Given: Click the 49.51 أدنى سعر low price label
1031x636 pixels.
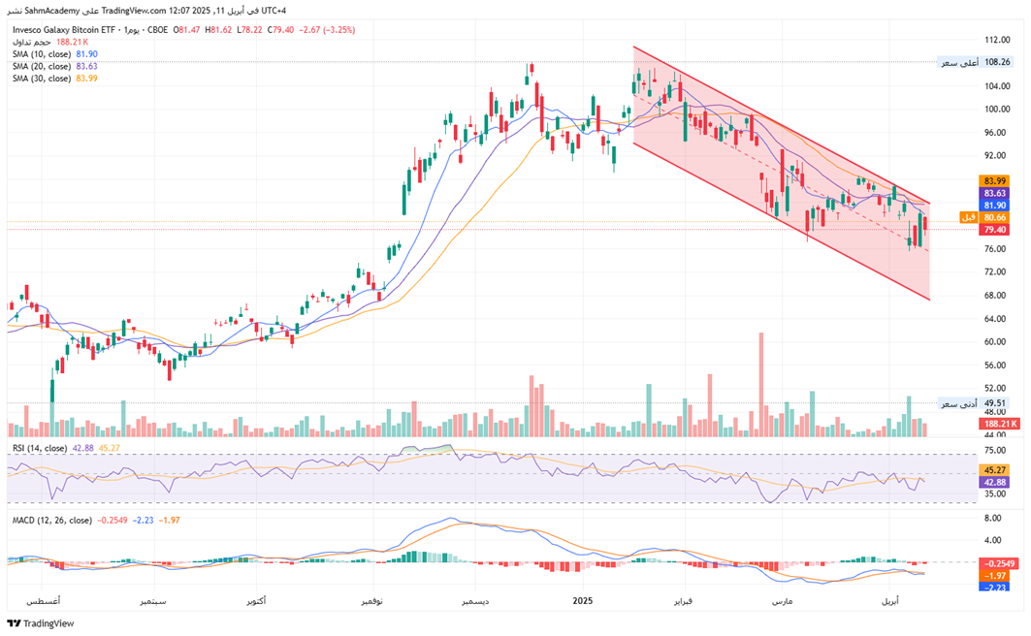Looking at the screenshot, I should pos(974,403).
